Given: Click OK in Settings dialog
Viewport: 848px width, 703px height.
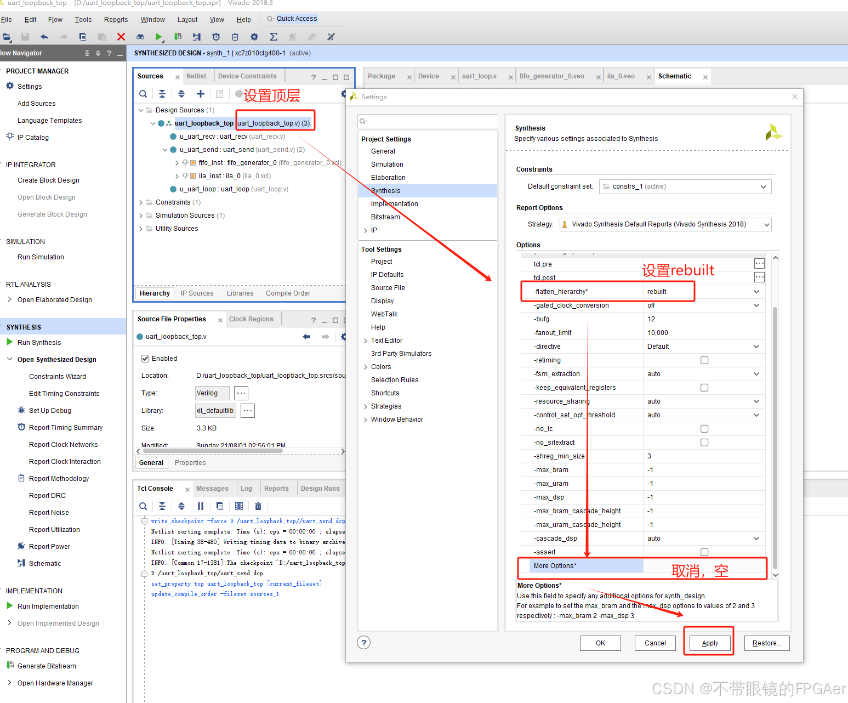Looking at the screenshot, I should [601, 643].
